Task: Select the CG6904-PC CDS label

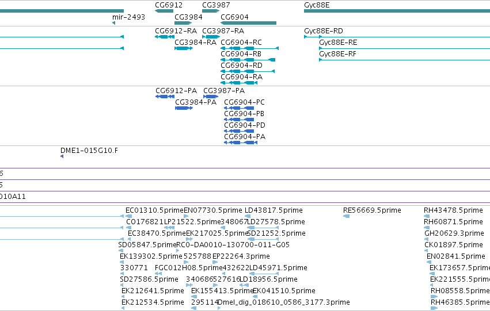Action: [x=244, y=102]
